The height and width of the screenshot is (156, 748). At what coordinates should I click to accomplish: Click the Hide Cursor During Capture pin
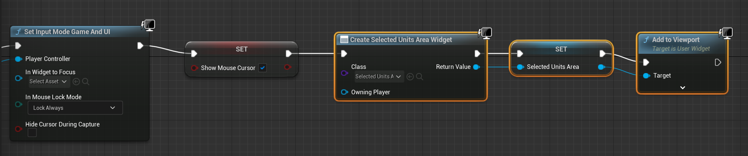click(18, 129)
